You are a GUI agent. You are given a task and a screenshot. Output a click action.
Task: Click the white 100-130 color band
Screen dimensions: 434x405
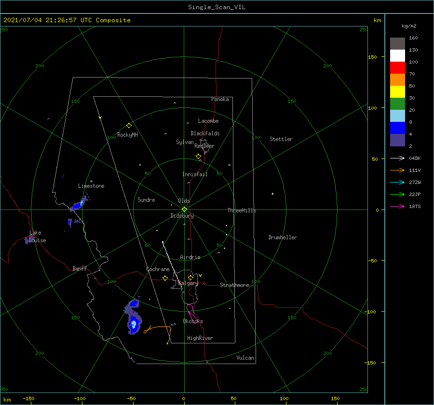[397, 56]
